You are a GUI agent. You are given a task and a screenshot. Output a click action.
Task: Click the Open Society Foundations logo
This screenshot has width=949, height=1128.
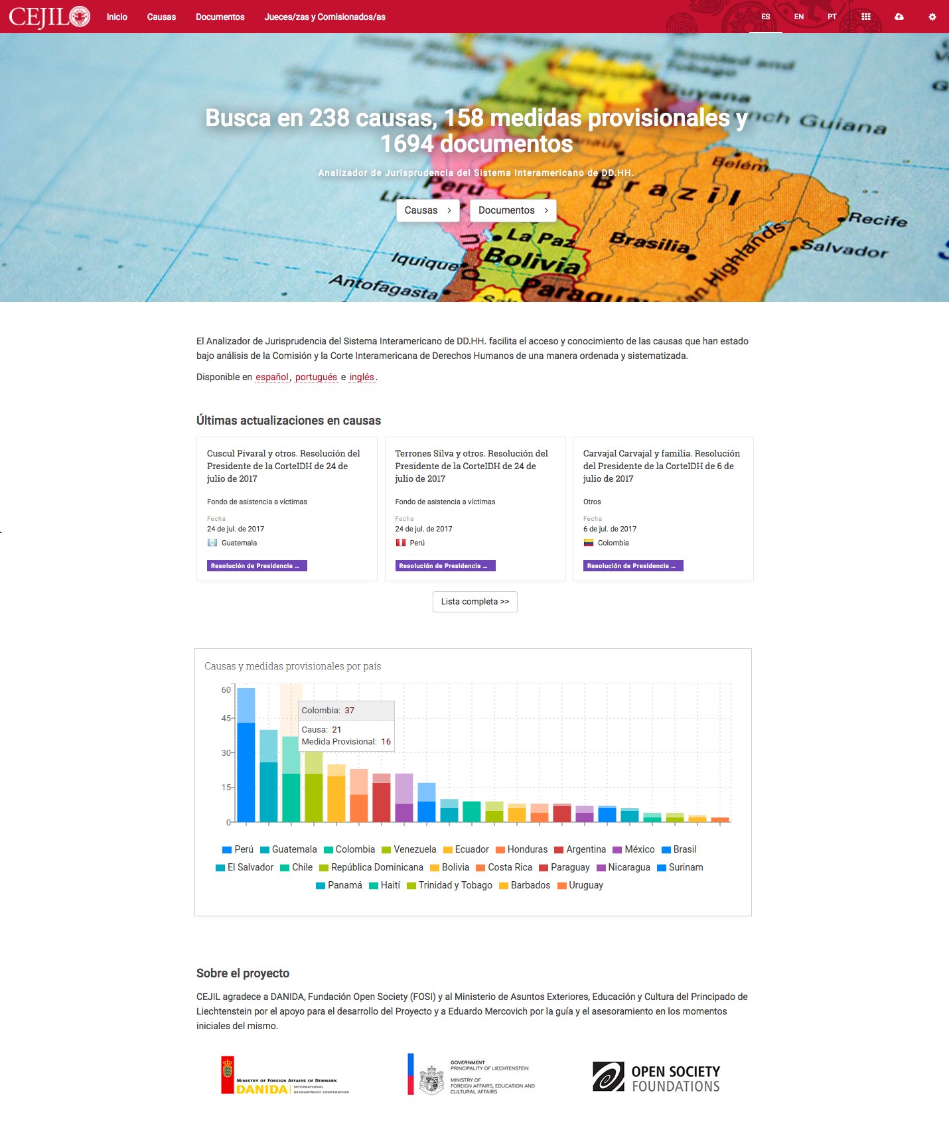(656, 1077)
